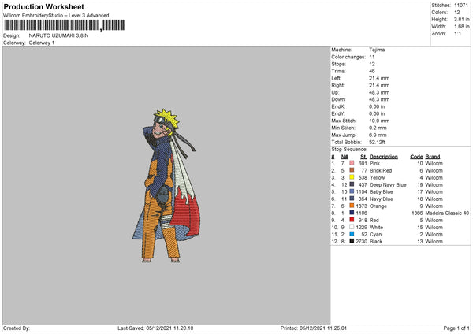This screenshot has width=473, height=334.
Task: Click the "Created By:" footer label
Action: tap(17, 328)
